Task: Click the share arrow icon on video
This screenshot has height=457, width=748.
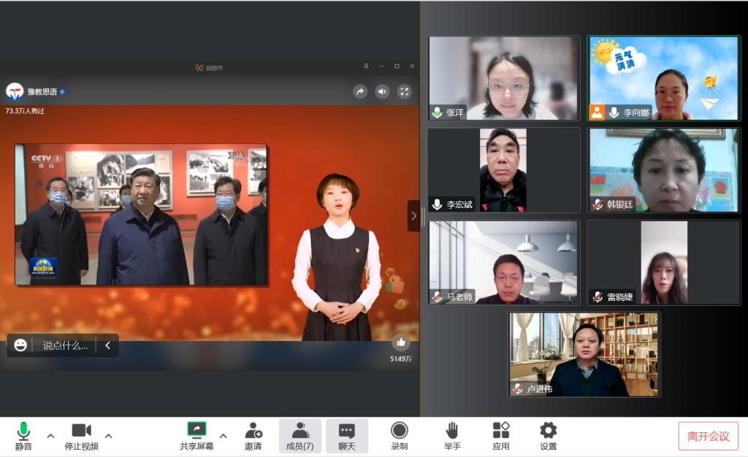Action: click(360, 91)
